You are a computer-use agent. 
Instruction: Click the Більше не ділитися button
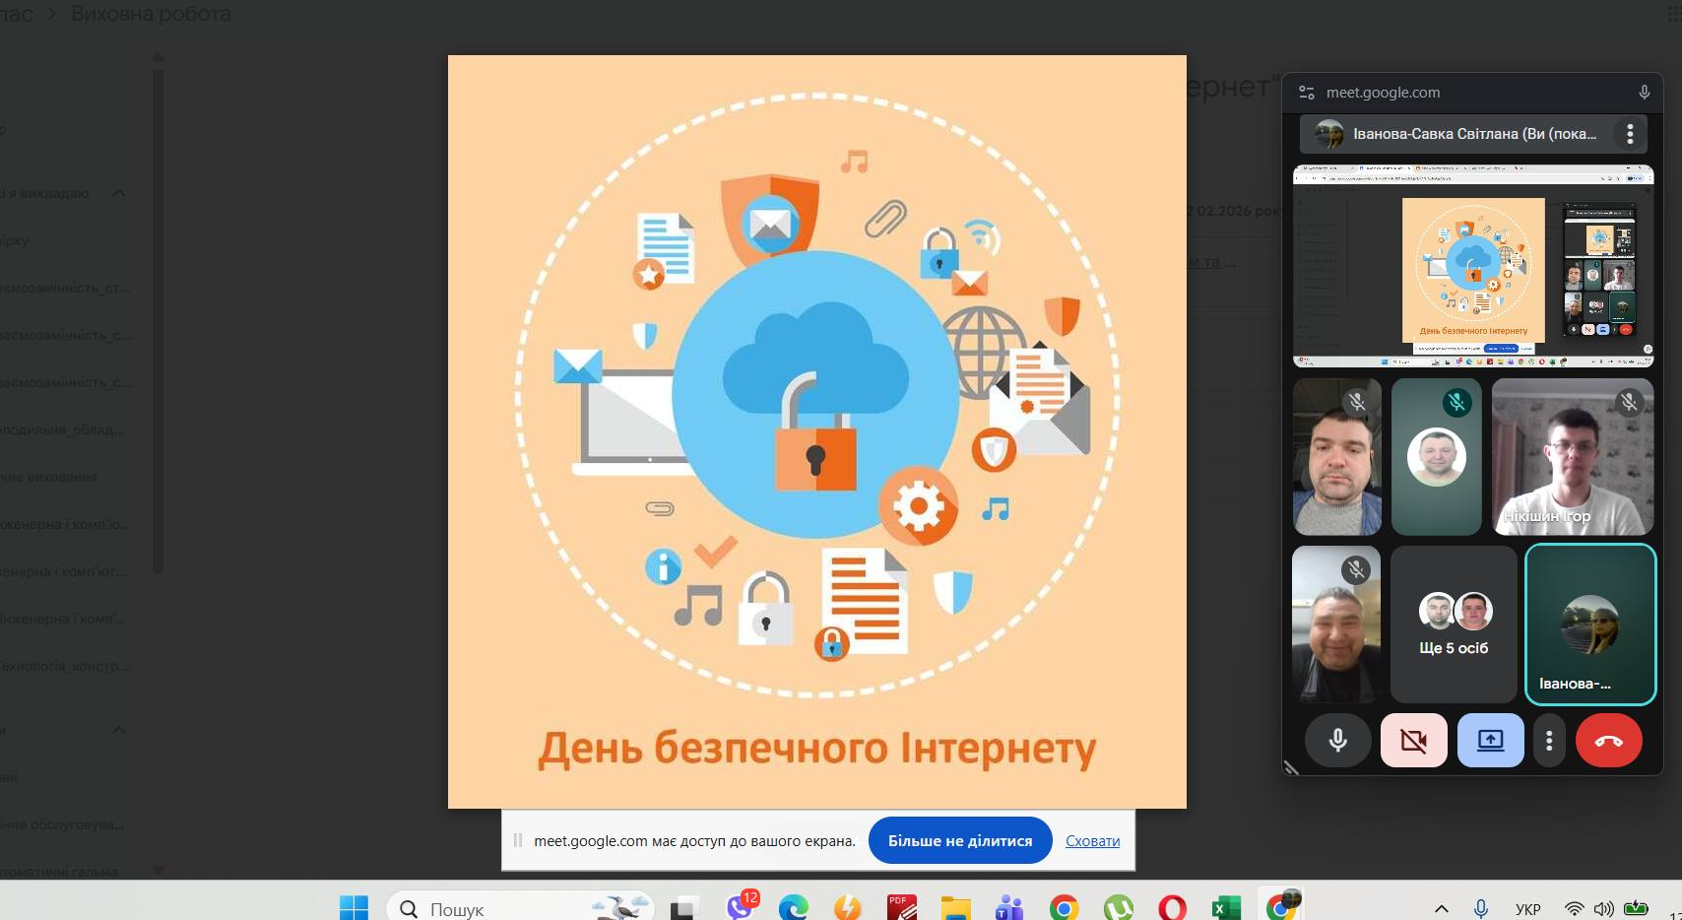959,840
